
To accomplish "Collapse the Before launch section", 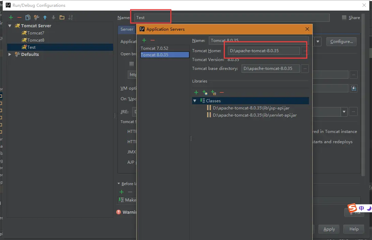I will click(x=119, y=184).
